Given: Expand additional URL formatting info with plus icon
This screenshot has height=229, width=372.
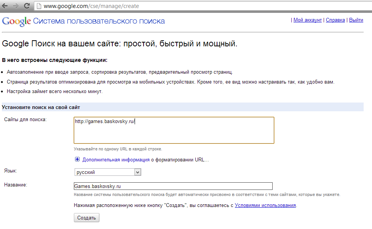Looking at the screenshot, I should pyautogui.click(x=77, y=159).
